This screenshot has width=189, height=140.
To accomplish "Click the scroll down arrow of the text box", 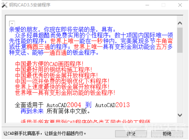I will click(180, 115).
